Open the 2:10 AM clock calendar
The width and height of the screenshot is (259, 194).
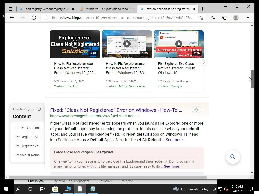coord(237,189)
